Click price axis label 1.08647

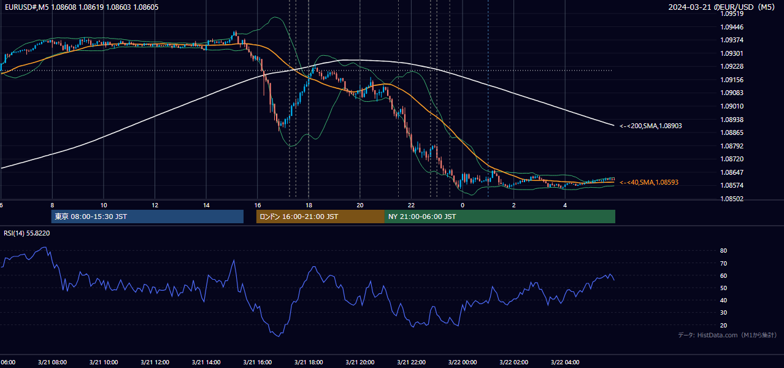(x=732, y=172)
